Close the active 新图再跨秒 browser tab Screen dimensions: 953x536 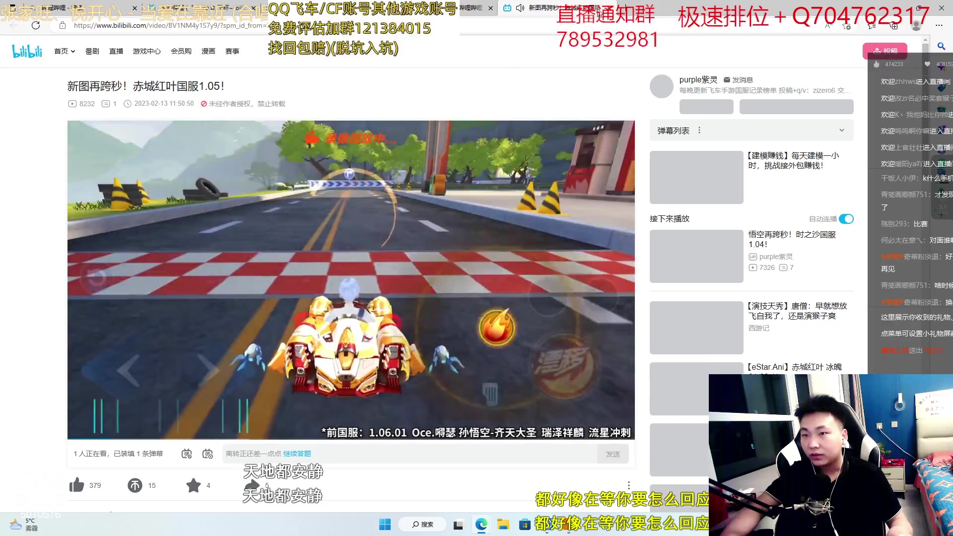[610, 8]
